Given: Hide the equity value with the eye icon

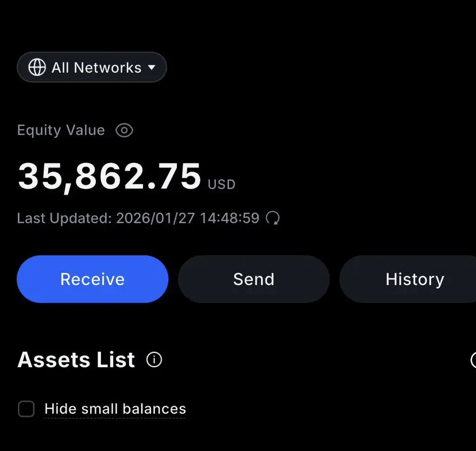Looking at the screenshot, I should pos(124,131).
